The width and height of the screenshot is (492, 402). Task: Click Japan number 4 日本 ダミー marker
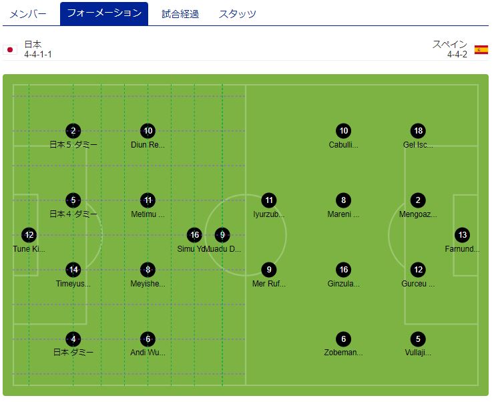tap(73, 339)
